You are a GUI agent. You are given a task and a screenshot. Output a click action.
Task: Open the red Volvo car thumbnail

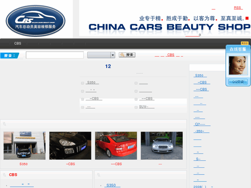pyautogui.click(x=116, y=146)
